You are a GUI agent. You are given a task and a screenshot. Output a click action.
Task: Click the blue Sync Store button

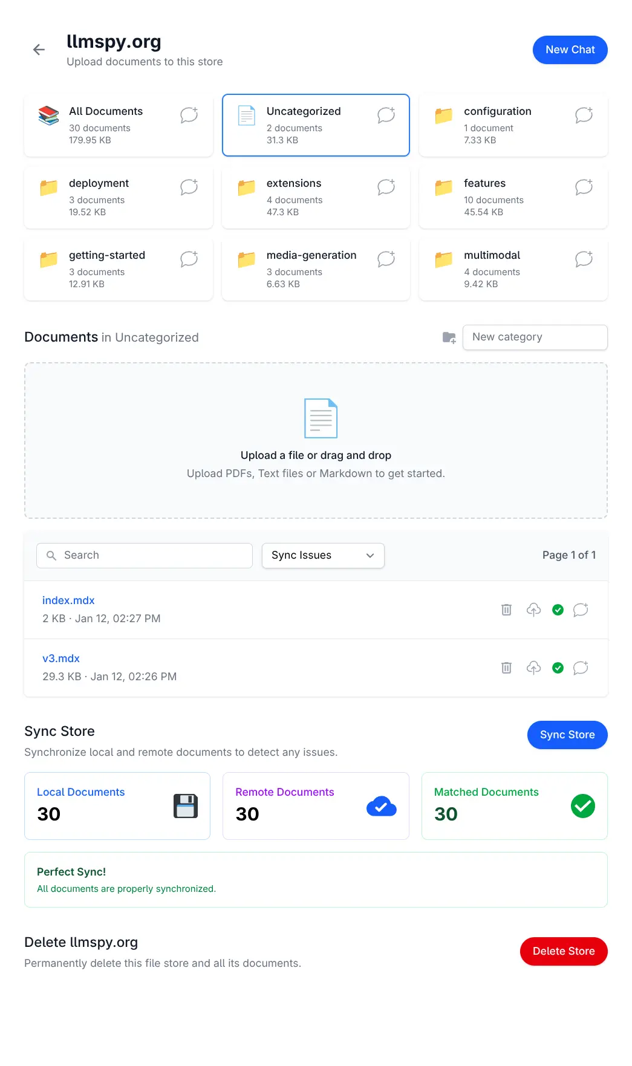coord(567,735)
